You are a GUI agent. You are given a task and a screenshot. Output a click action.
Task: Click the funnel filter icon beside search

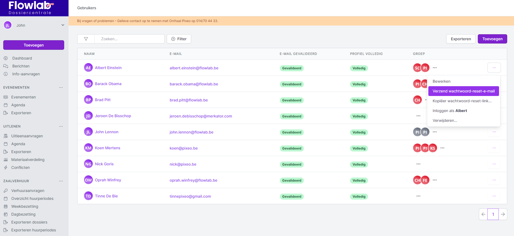(x=86, y=39)
